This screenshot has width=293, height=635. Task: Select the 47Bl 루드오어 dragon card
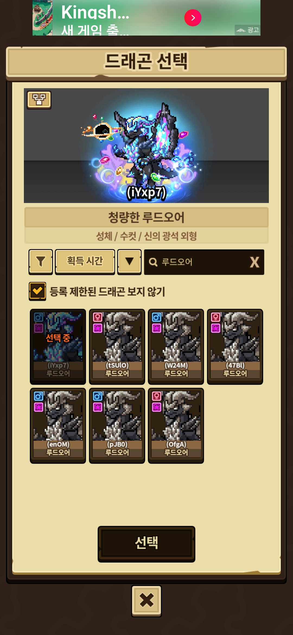235,347
